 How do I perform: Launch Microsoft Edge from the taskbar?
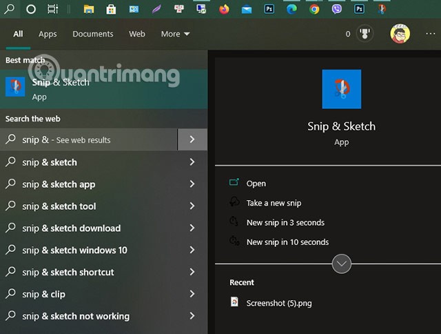(x=291, y=9)
